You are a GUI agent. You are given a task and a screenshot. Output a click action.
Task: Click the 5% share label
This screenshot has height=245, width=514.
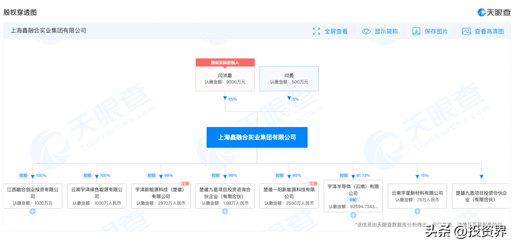296,99
